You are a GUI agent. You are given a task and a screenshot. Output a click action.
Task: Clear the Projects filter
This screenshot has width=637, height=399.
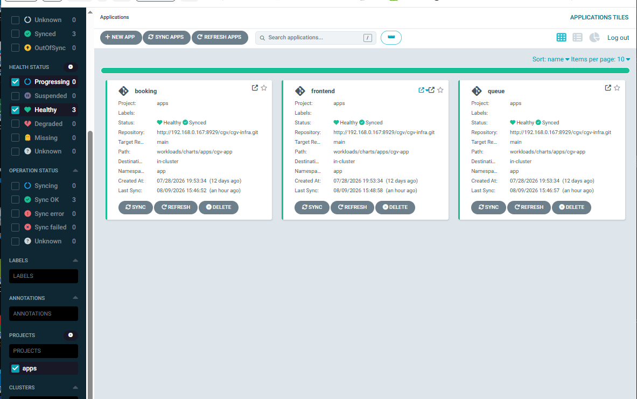coord(71,335)
